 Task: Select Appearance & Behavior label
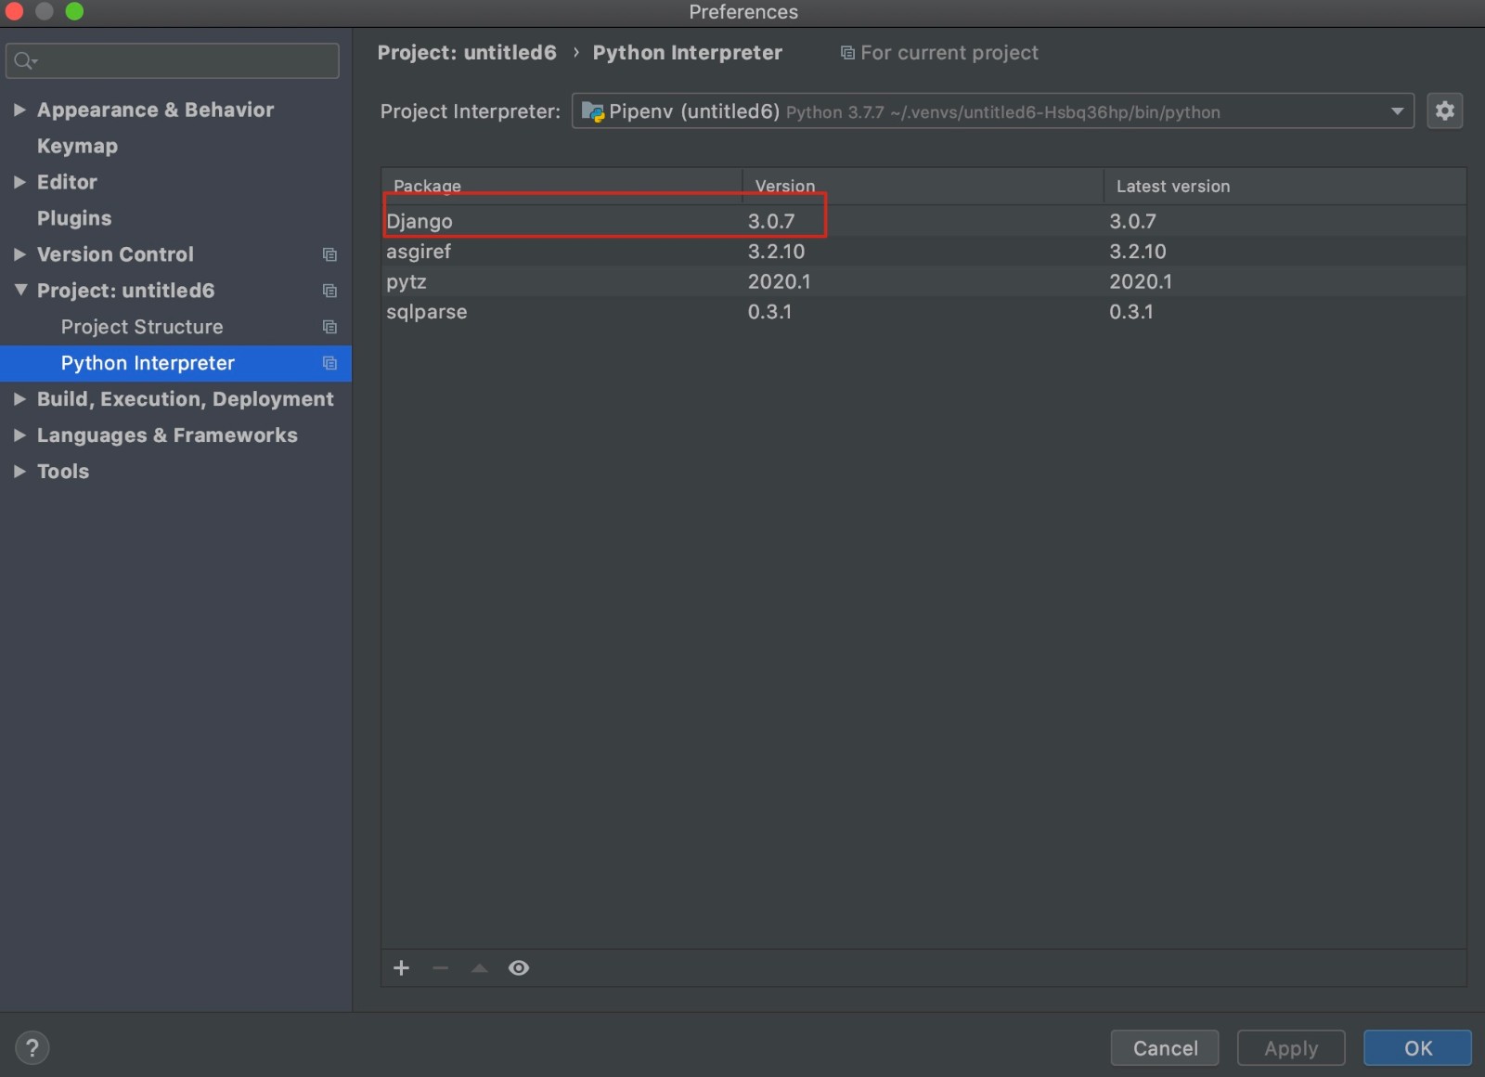click(x=155, y=110)
